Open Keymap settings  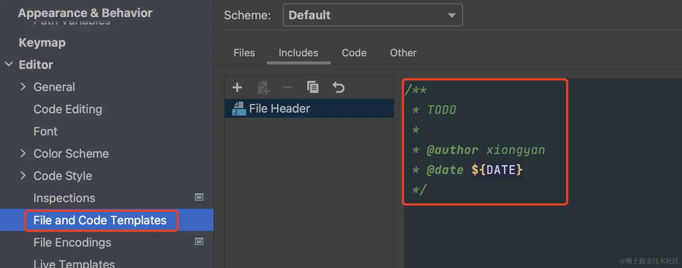pos(42,43)
